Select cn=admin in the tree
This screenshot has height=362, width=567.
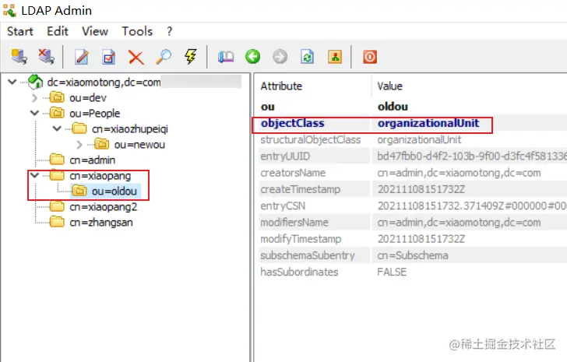click(92, 160)
